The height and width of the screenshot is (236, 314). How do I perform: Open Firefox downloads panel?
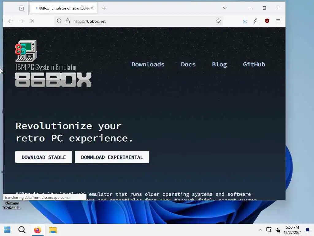(x=245, y=21)
